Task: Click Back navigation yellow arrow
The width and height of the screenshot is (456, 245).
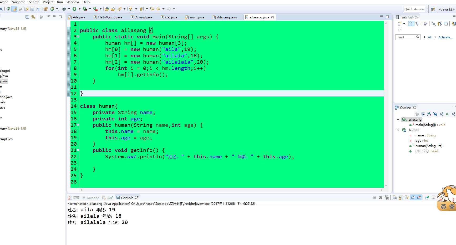Action: (x=158, y=9)
